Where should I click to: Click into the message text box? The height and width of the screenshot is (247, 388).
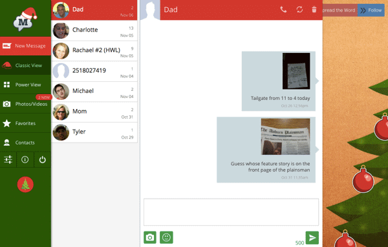231,212
